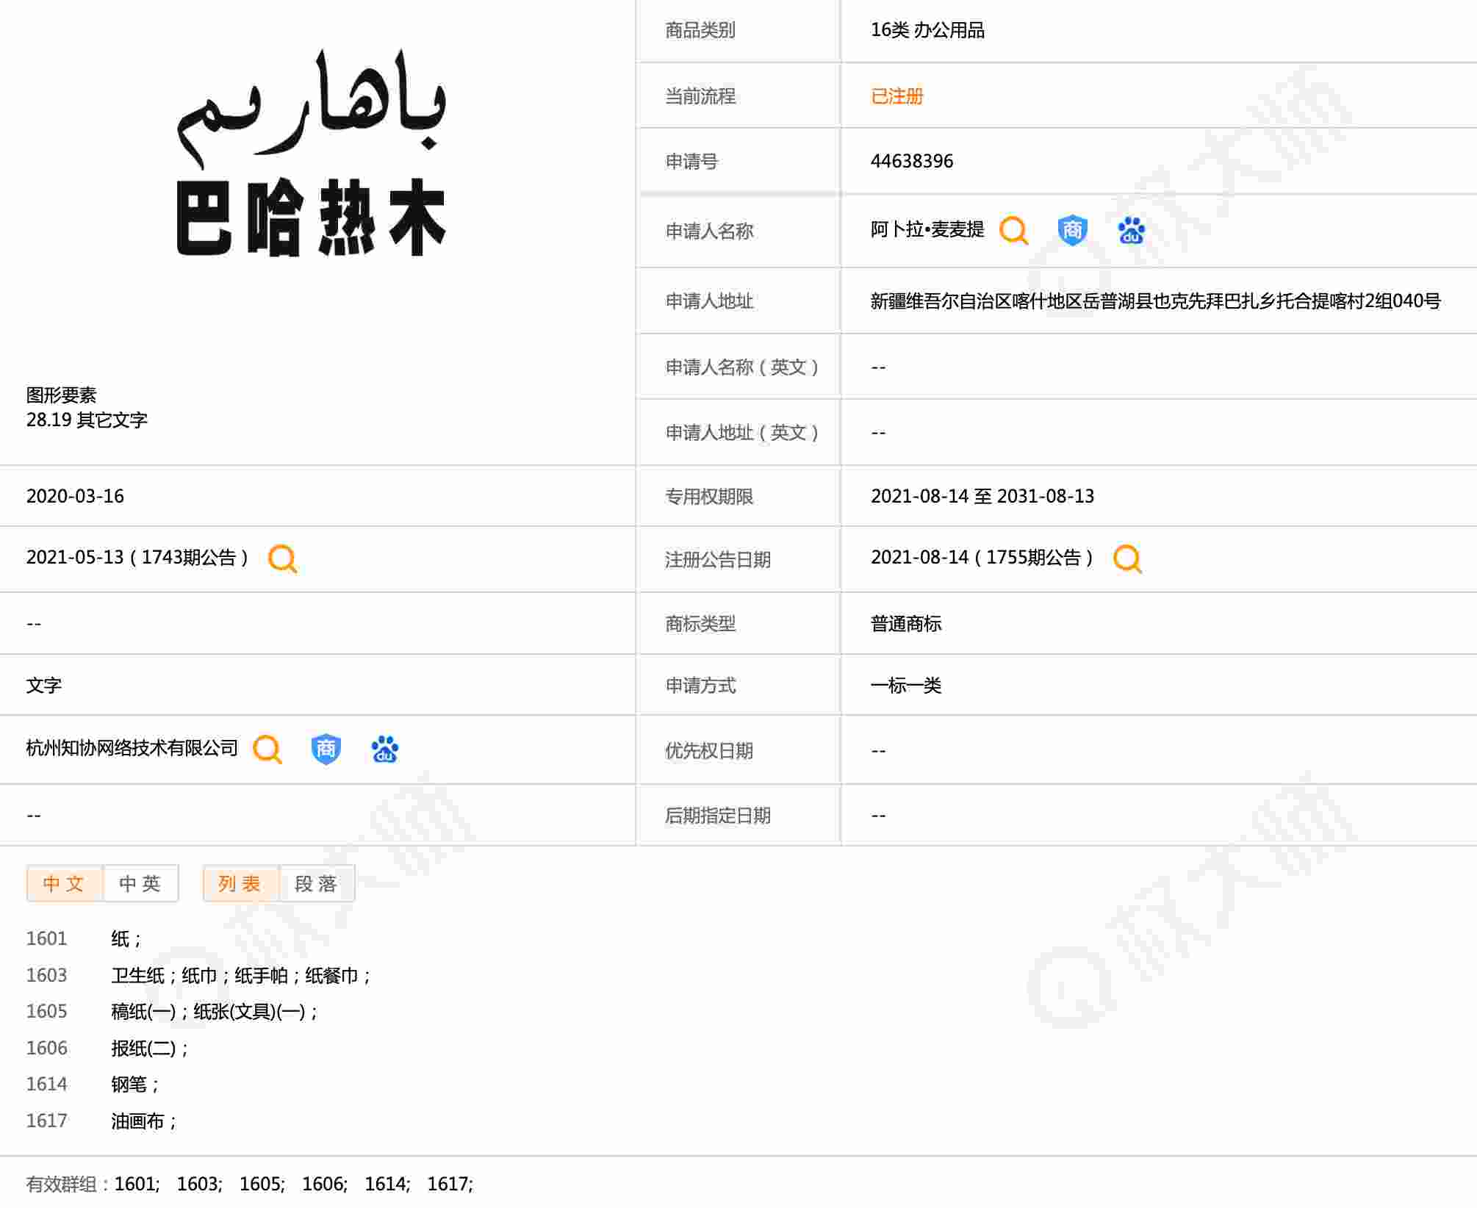Click search icon next to 杭州知协网络技术有限公司
This screenshot has height=1208, width=1477.
pos(267,749)
